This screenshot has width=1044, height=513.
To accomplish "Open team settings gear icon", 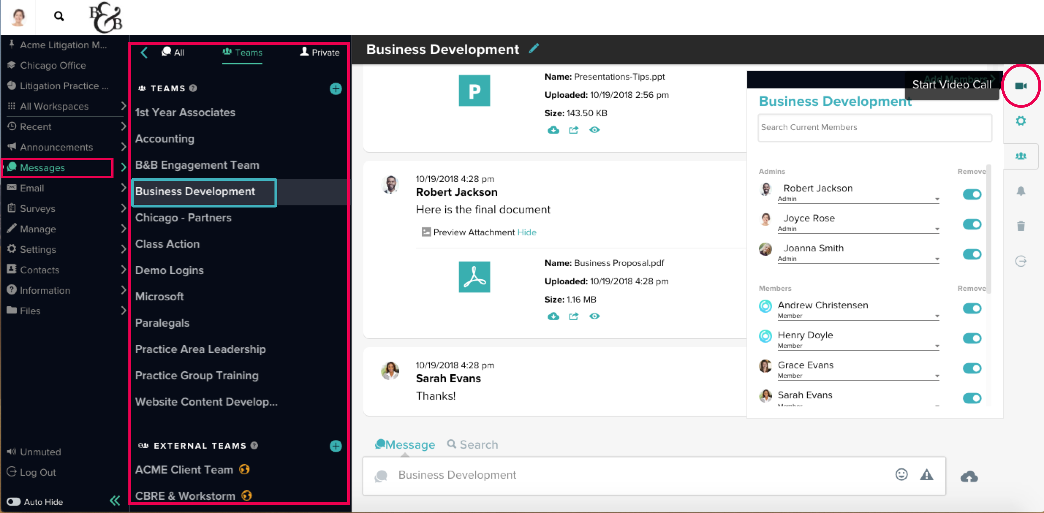I will click(x=1020, y=121).
